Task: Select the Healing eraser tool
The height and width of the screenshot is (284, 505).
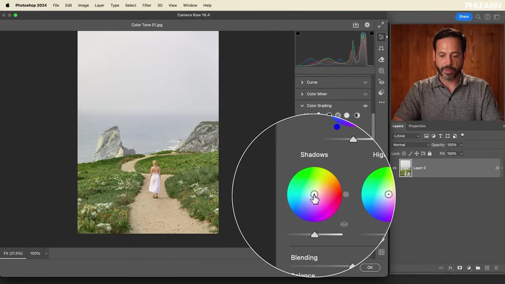Action: (381, 59)
